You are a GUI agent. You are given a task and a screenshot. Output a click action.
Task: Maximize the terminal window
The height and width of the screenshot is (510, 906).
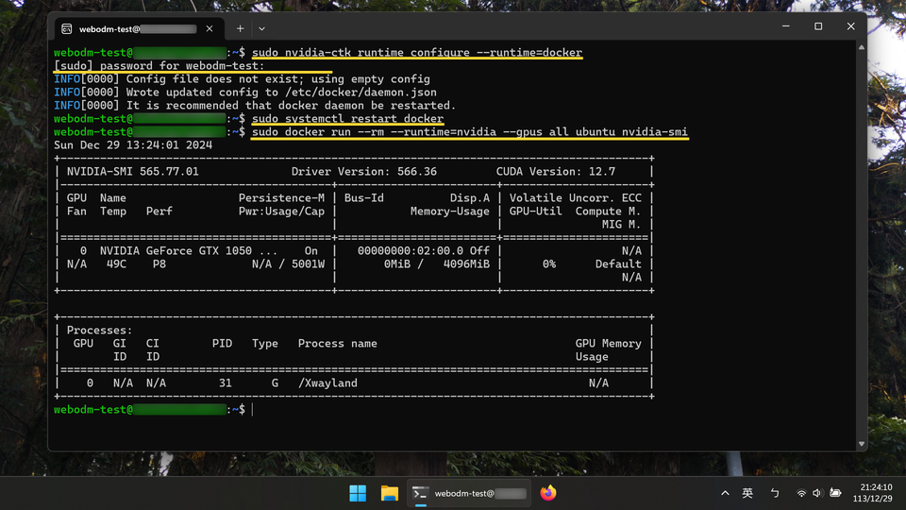click(x=818, y=26)
